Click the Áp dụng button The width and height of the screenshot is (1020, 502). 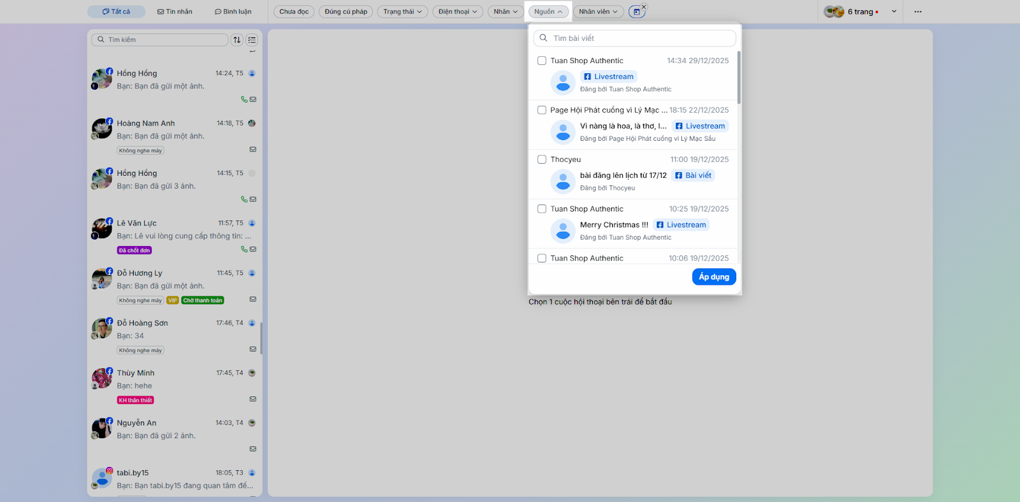click(714, 276)
